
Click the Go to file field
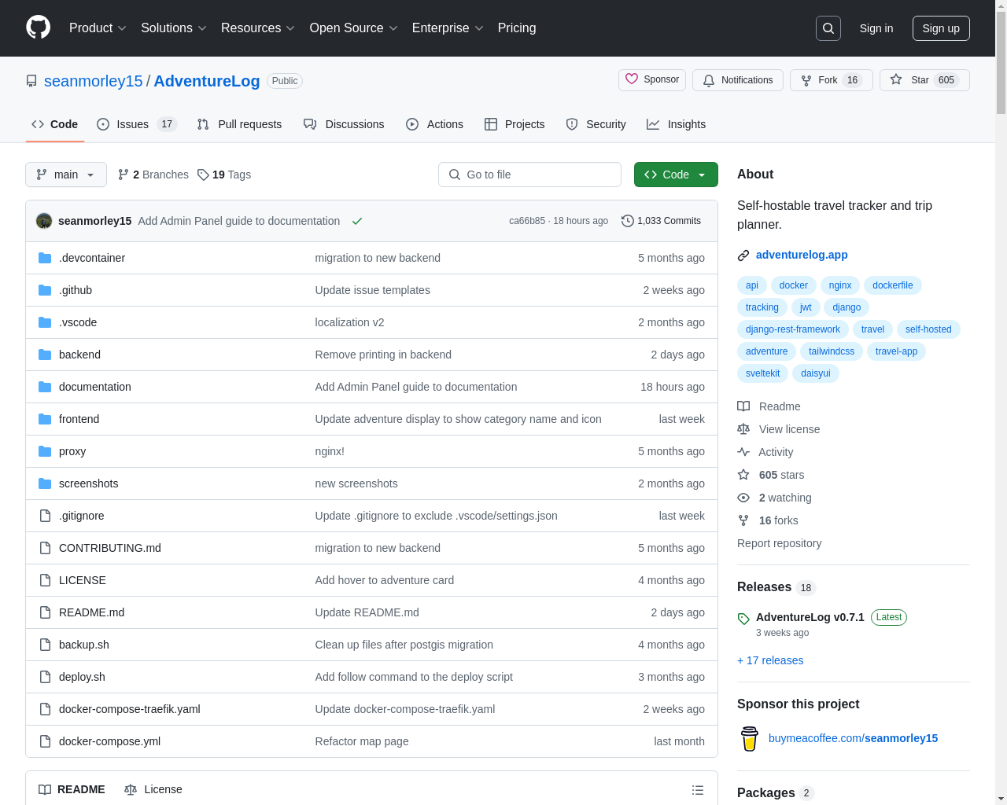point(529,175)
